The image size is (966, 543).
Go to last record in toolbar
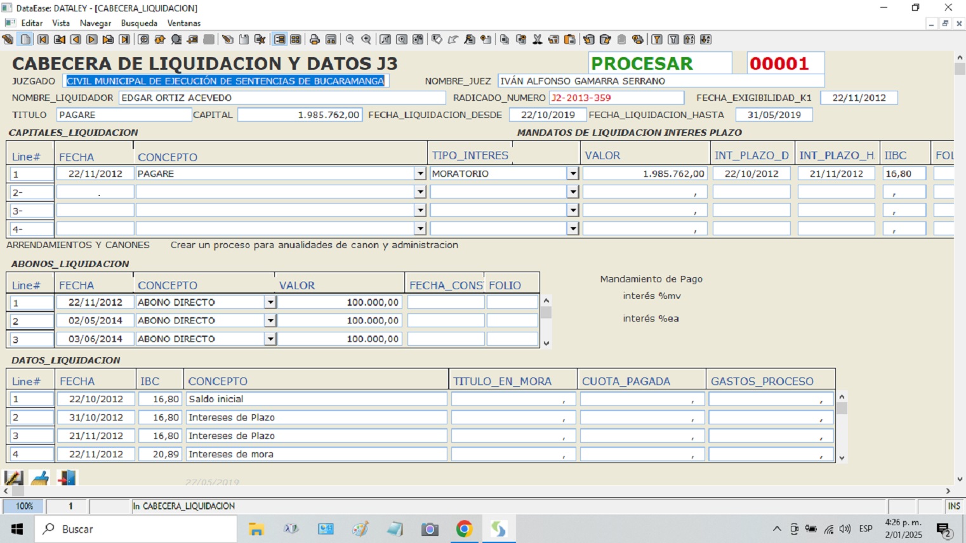(124, 39)
